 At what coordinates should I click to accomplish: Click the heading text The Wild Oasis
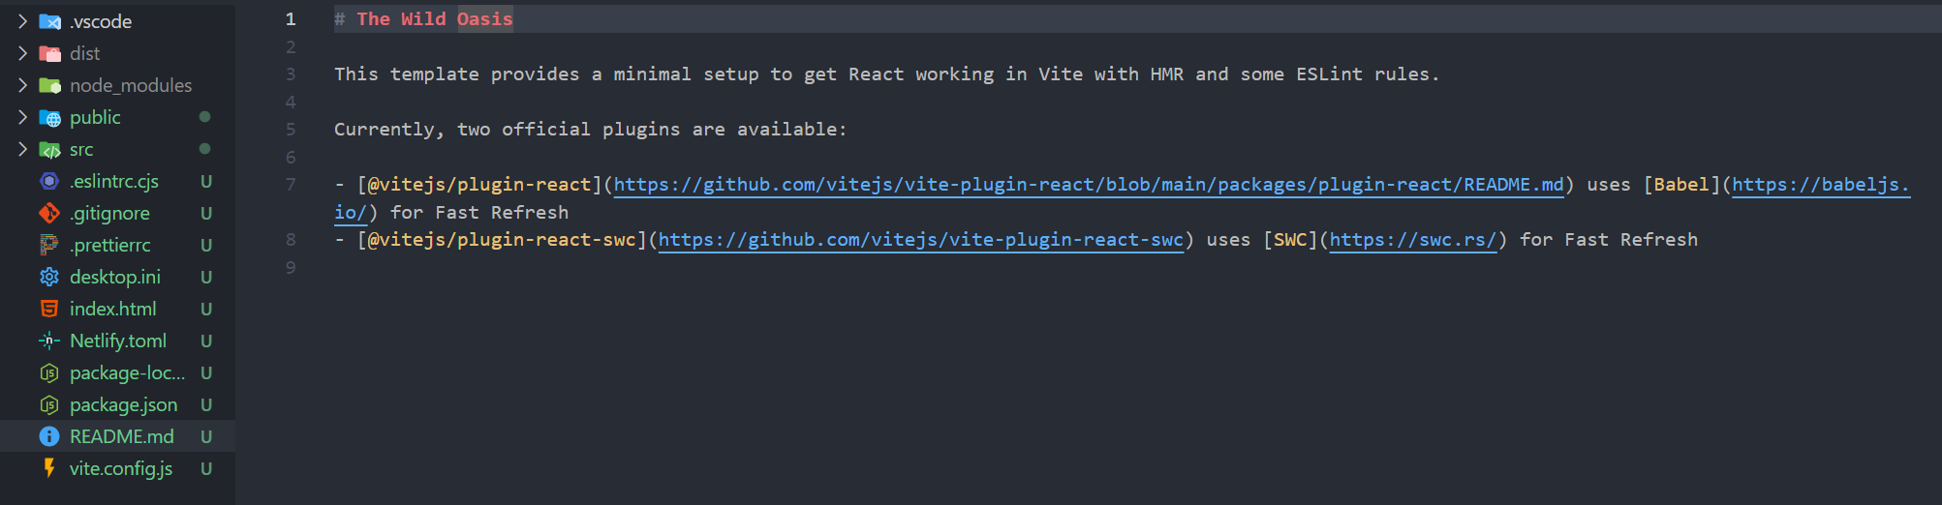[435, 19]
